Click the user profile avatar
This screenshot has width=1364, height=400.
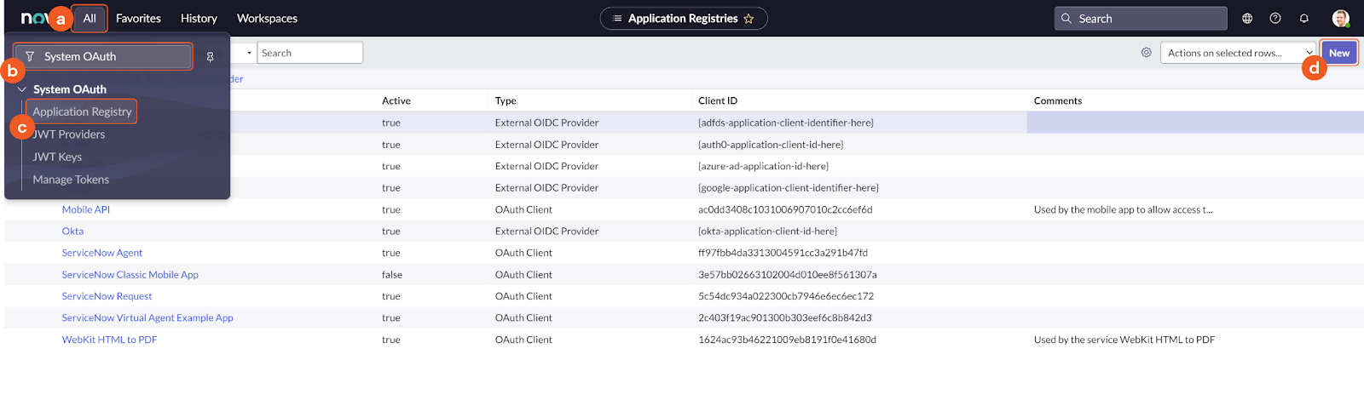[1340, 18]
